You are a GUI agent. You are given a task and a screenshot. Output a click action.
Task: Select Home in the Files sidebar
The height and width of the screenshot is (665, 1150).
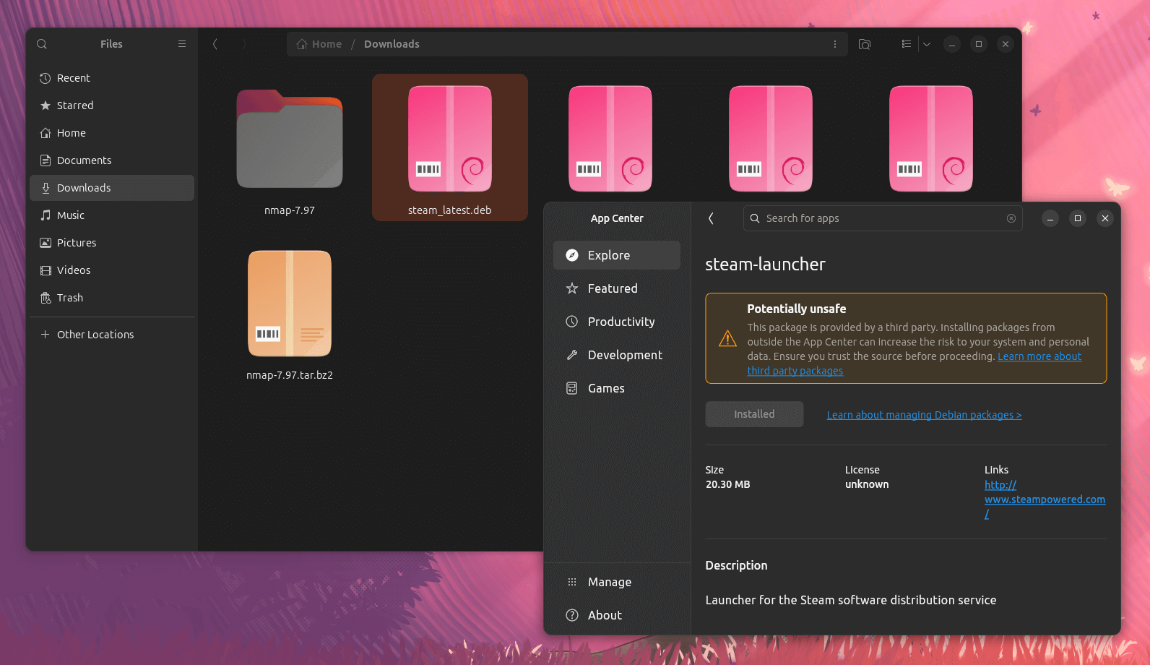112,133
